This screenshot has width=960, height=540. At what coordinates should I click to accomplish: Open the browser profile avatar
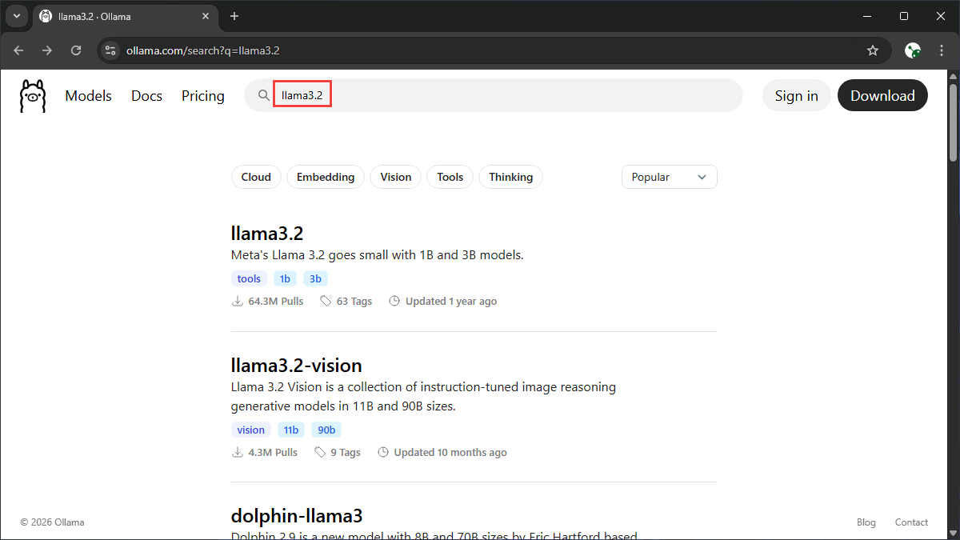(913, 50)
